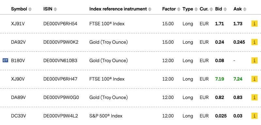Sort table by Symbol column arrows
The width and height of the screenshot is (261, 125).
click(x=30, y=9)
